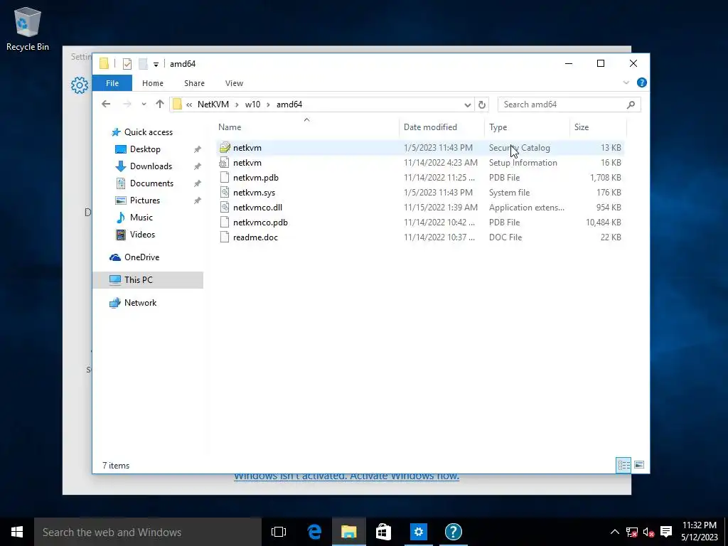Open the View ribbon tab
Viewport: 728px width, 546px height.
(234, 83)
